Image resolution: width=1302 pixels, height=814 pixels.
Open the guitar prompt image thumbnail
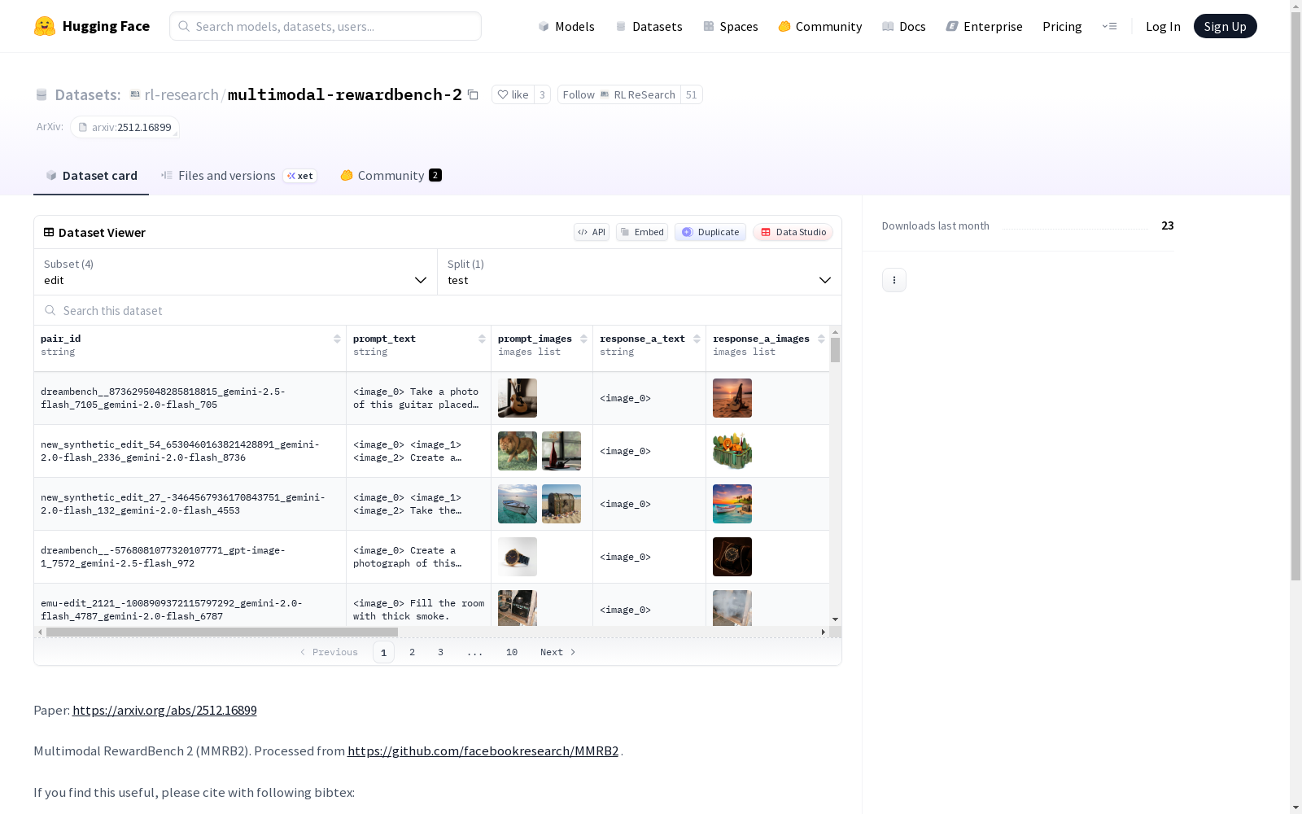(x=518, y=398)
